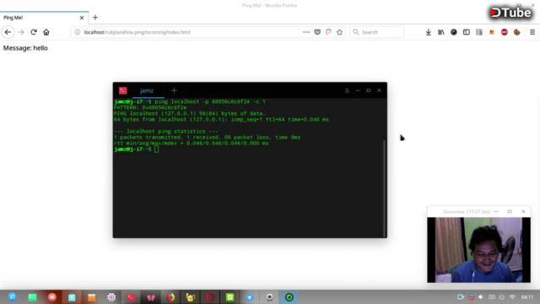
Task: Select the Ping Me! browser tab
Action: click(44, 18)
